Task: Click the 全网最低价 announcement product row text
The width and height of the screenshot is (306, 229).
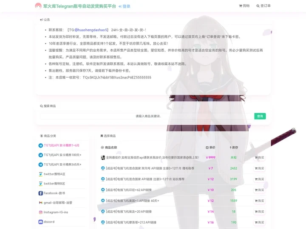Action: (x=153, y=157)
